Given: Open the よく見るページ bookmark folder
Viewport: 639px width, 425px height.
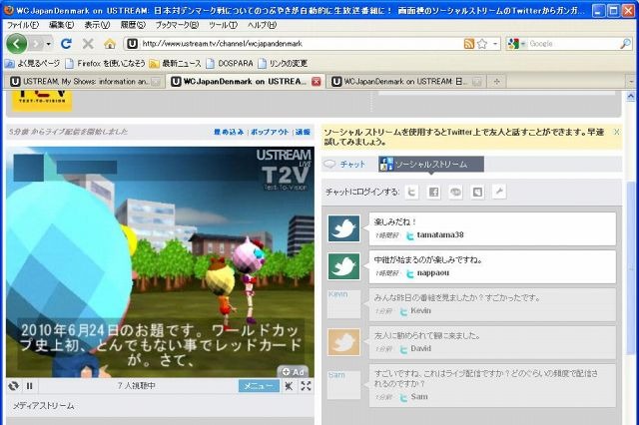Looking at the screenshot, I should 32,63.
